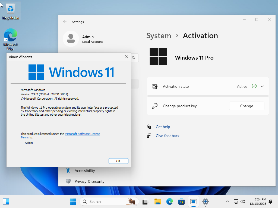Screen dimensions: 278x208
Task: Click the network icon in system tray
Action: click(x=236, y=201)
